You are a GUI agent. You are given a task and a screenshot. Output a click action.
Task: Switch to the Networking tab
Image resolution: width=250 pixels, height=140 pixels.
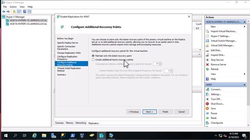81,123
